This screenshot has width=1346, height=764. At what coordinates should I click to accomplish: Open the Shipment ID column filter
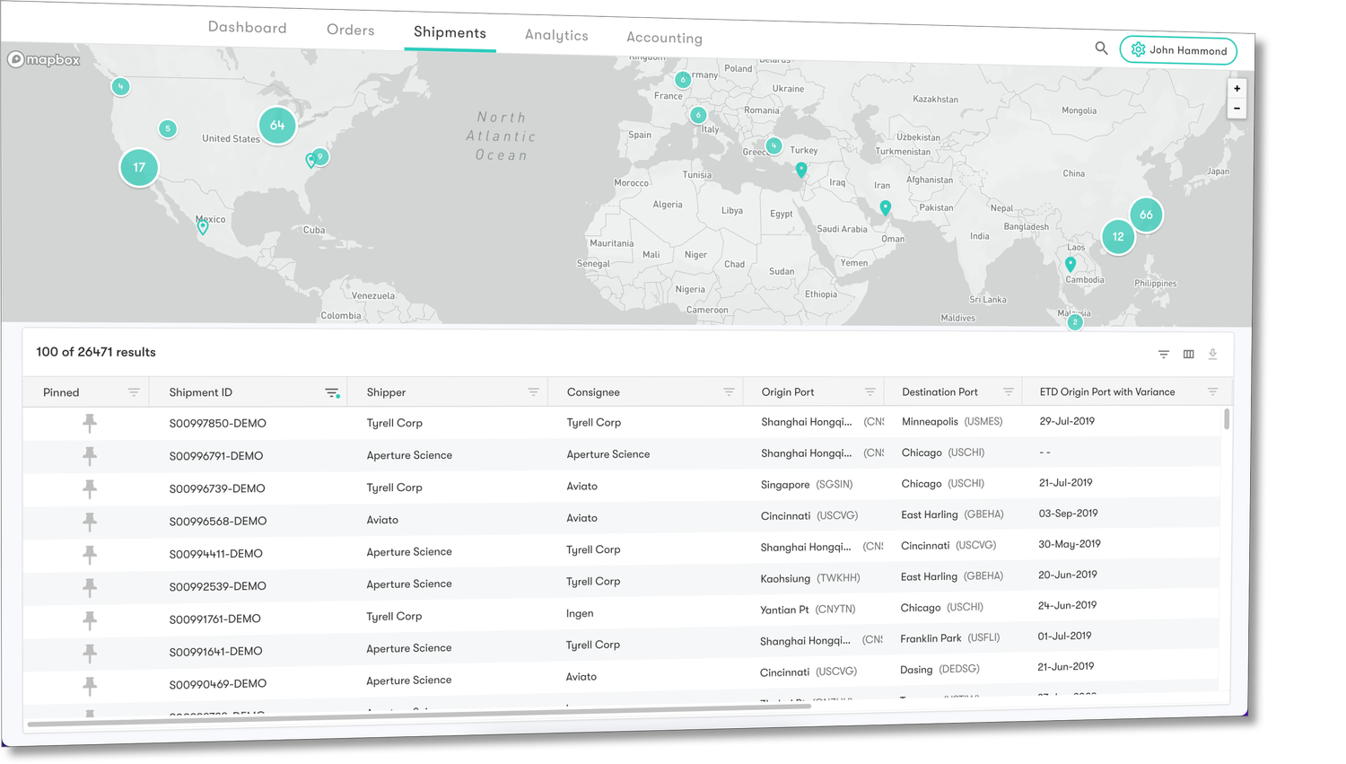[332, 393]
